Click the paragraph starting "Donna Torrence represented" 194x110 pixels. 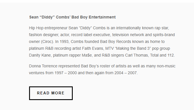(x=102, y=69)
